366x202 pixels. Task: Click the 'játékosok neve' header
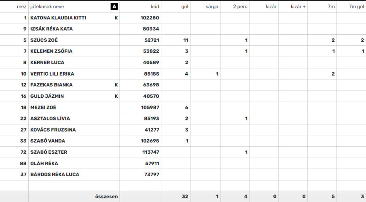47,6
